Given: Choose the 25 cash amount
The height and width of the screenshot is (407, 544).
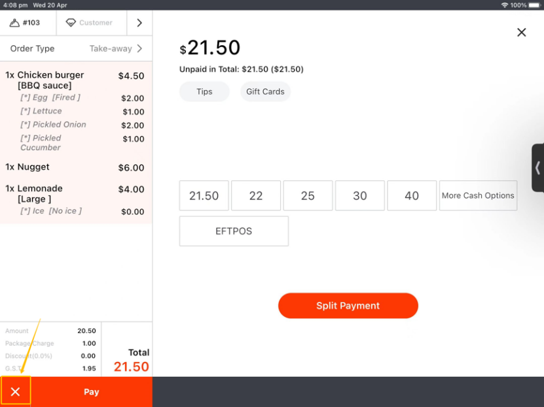Looking at the screenshot, I should point(308,195).
